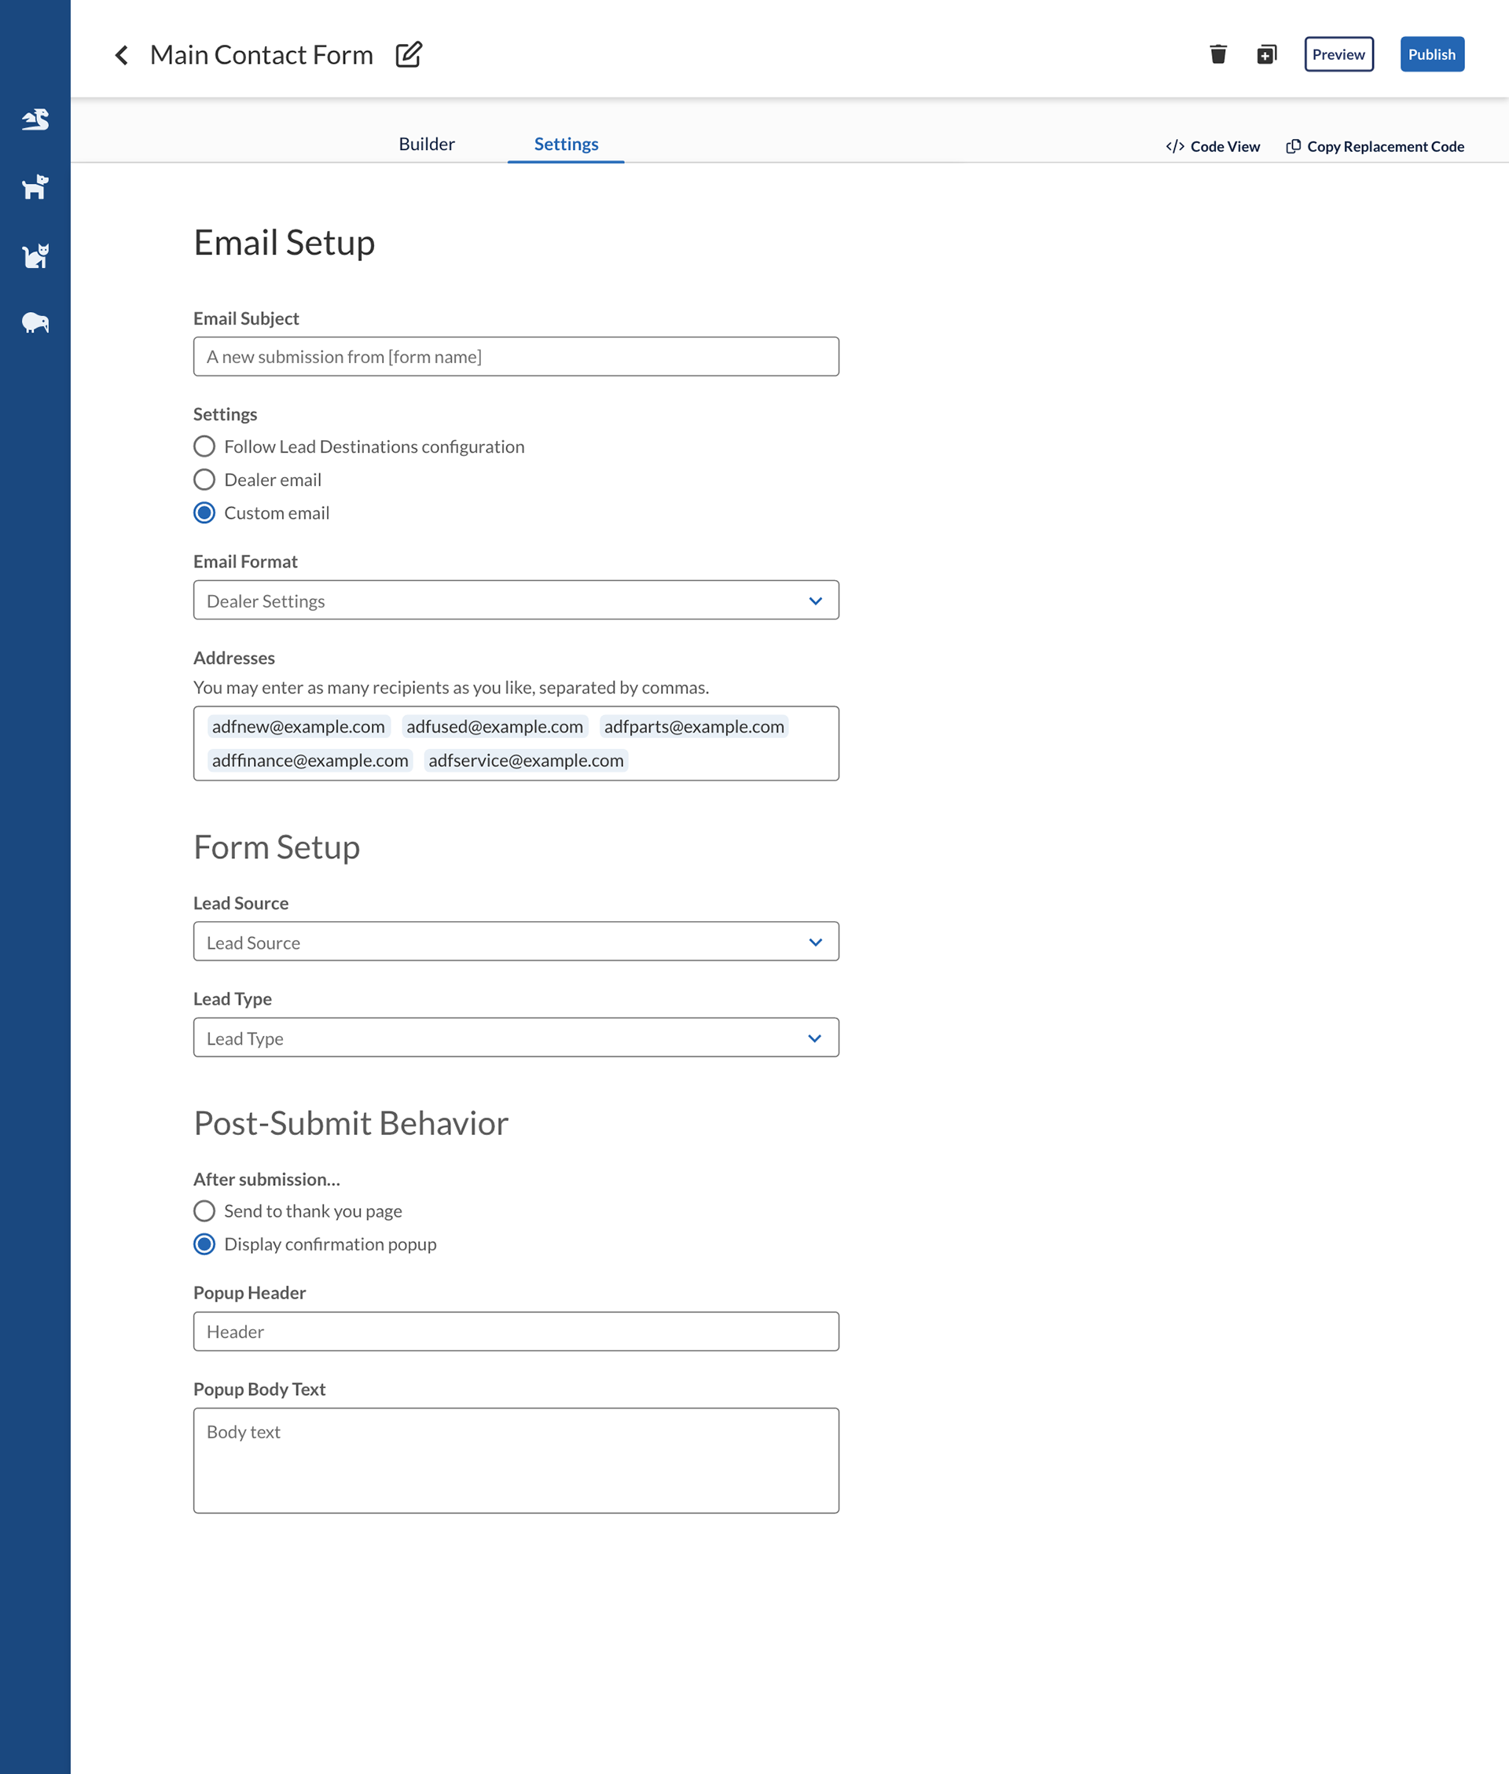Viewport: 1509px width, 1774px height.
Task: Select the Settings tab
Action: click(x=565, y=144)
